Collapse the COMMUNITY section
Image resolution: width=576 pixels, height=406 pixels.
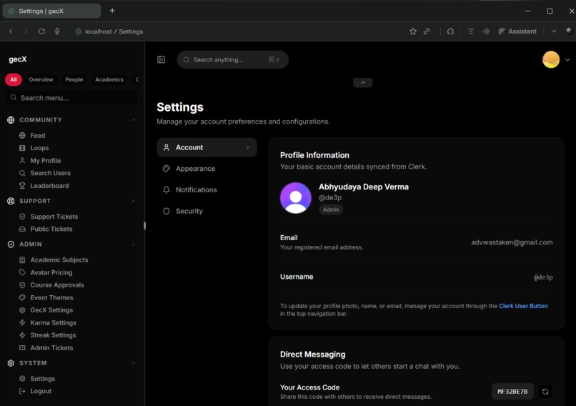click(134, 120)
